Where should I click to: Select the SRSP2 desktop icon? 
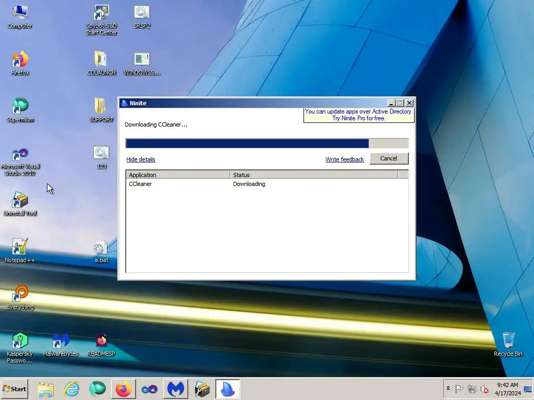tap(142, 17)
